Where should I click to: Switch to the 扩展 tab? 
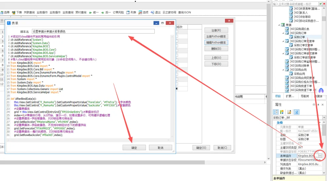(x=290, y=96)
